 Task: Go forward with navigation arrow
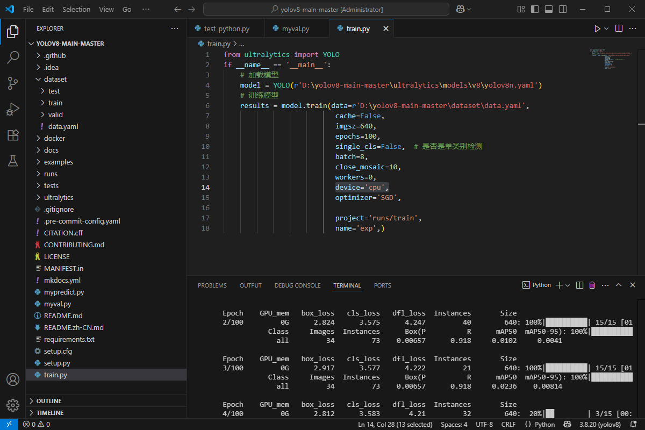point(192,9)
